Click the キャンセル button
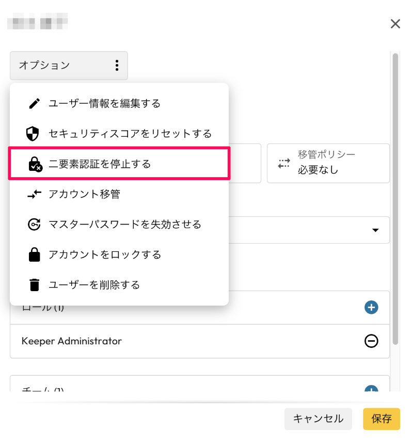 pyautogui.click(x=318, y=419)
